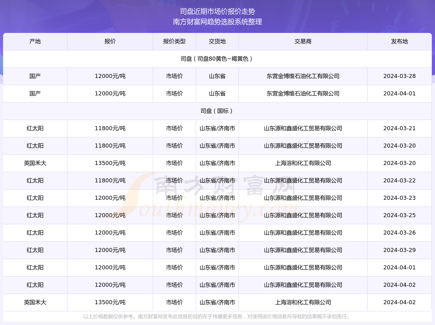Click 上海溶和化工有限公司 in 2024-03-20 row
The height and width of the screenshot is (325, 435).
point(303,163)
